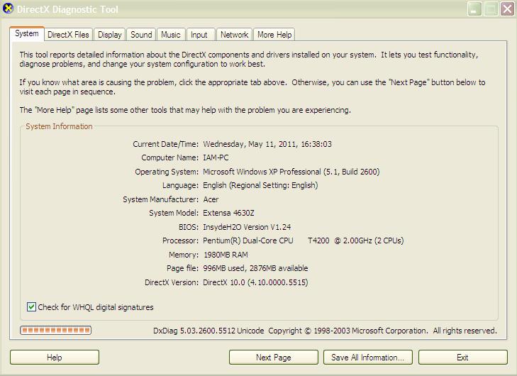517x376 pixels.
Task: Click the Help button
Action: pyautogui.click(x=55, y=358)
